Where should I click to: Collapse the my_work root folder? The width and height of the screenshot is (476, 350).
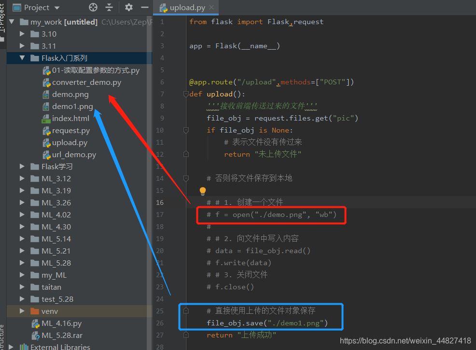pos(12,22)
